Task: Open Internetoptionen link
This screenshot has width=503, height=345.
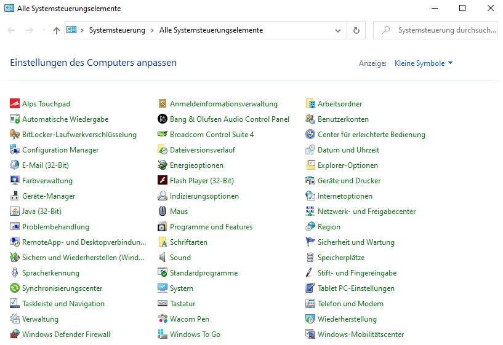Action: pyautogui.click(x=345, y=196)
